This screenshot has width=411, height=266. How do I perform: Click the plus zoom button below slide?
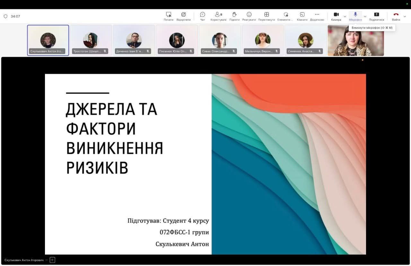tap(52, 260)
